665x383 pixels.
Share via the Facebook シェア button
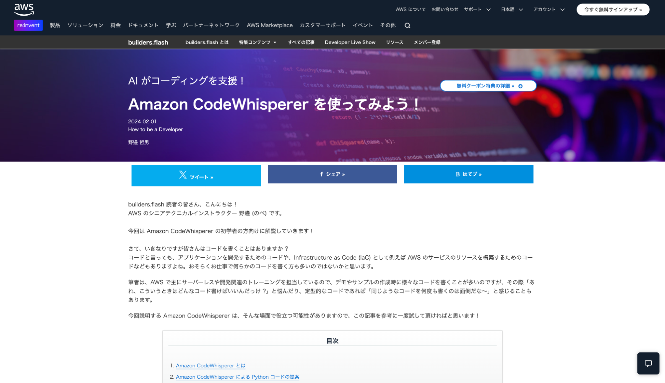332,174
